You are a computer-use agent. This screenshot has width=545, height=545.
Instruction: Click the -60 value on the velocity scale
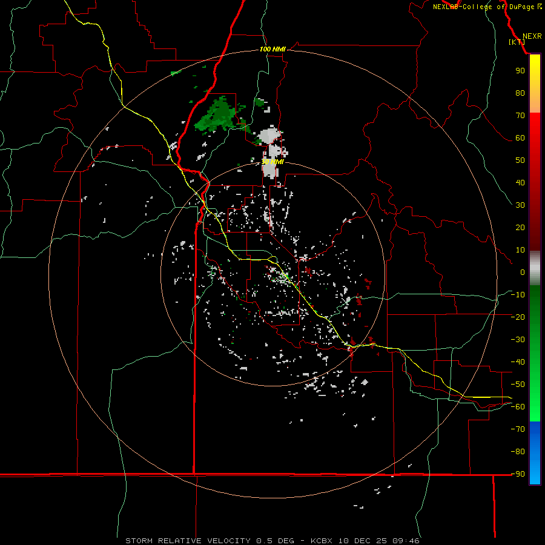[518, 407]
